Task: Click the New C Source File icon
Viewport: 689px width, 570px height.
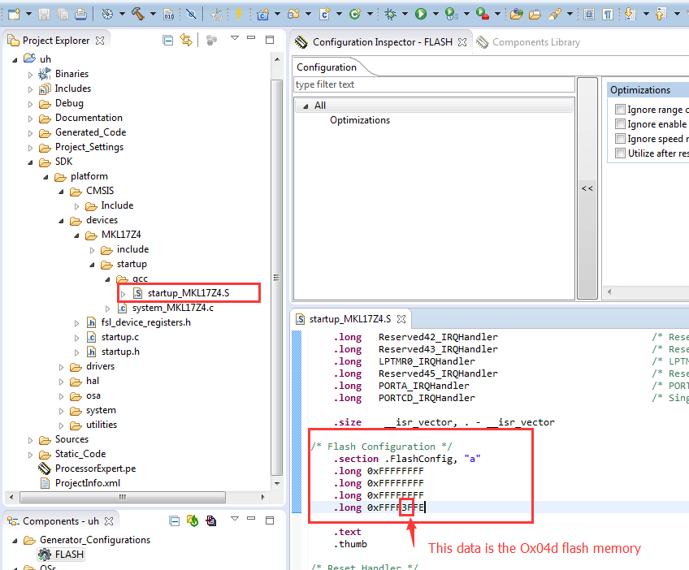Action: [325, 14]
